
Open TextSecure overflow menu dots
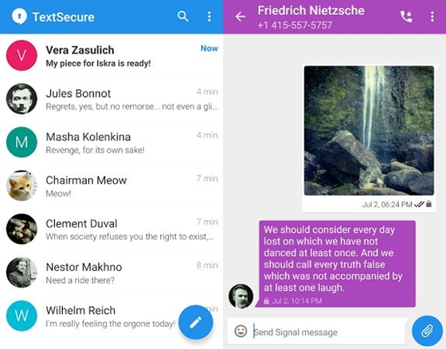[x=209, y=17]
